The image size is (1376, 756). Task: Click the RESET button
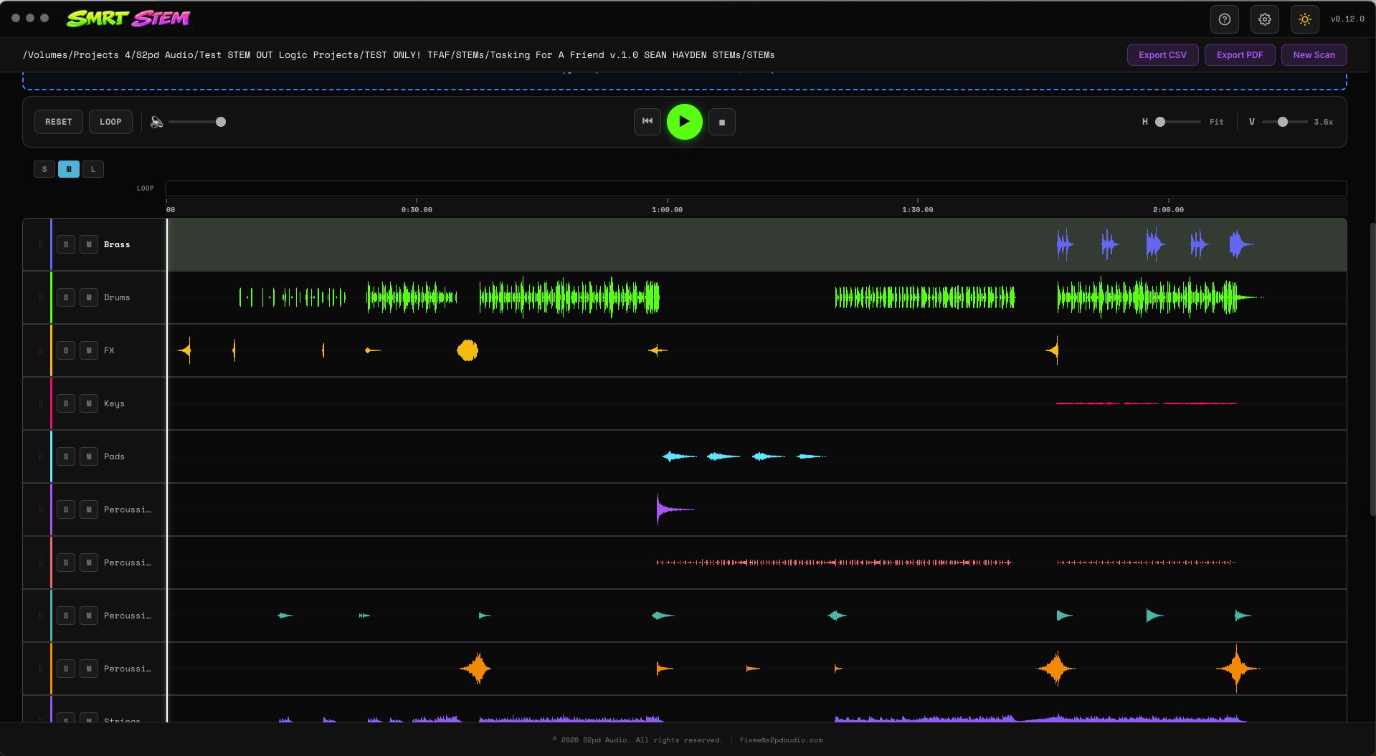[58, 121]
